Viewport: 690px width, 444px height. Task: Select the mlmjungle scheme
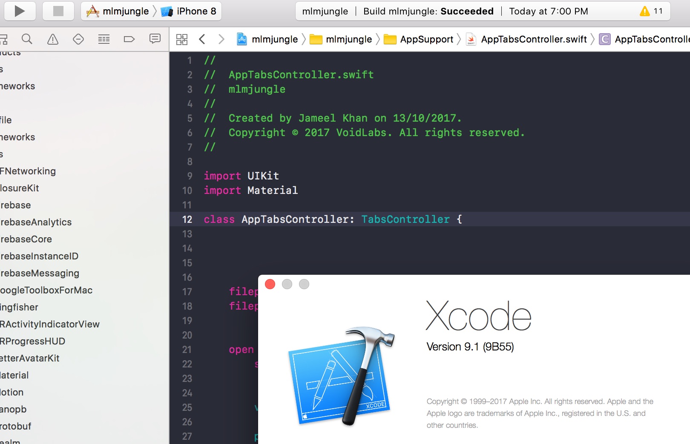[x=118, y=11]
